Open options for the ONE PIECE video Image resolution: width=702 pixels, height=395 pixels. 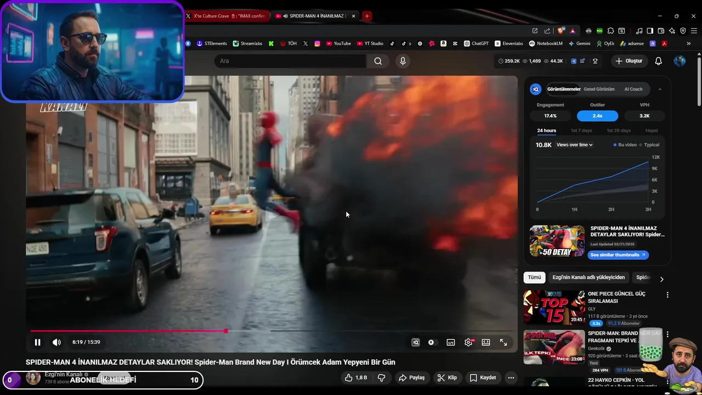(667, 295)
